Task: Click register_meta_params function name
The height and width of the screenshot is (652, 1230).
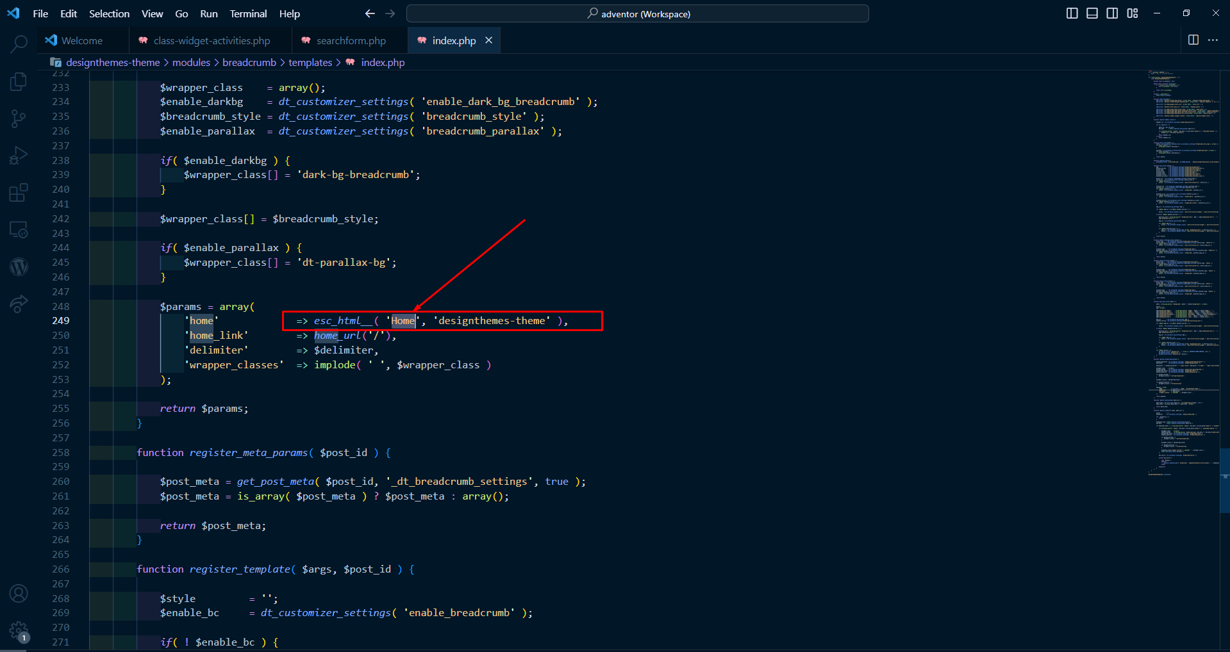Action: pos(249,453)
